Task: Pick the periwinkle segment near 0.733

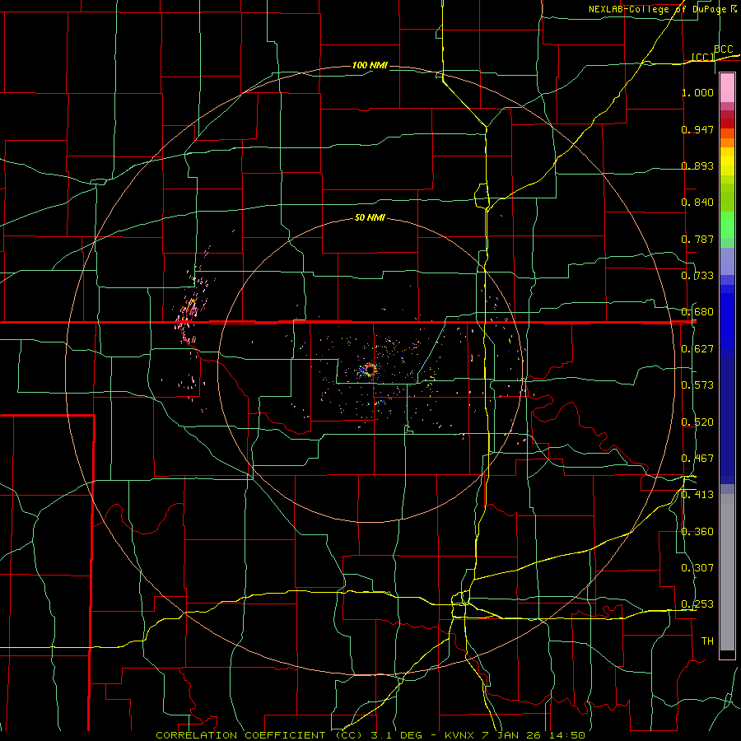Action: coord(727,262)
